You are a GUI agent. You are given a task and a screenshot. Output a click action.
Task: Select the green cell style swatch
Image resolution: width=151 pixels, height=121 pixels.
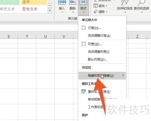tap(10, 2)
